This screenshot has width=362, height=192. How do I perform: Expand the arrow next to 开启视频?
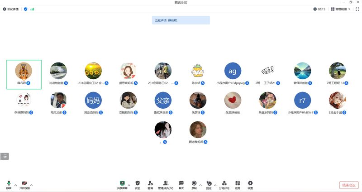[x=32, y=185]
